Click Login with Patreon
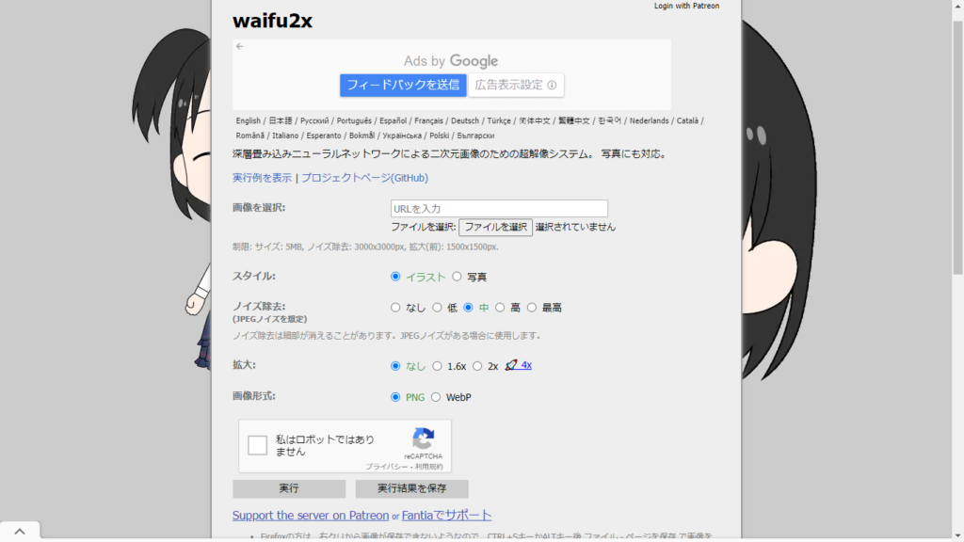This screenshot has width=964, height=542. [686, 7]
